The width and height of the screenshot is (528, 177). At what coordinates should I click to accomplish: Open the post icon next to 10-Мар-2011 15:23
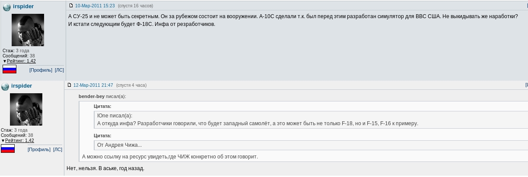pos(71,6)
